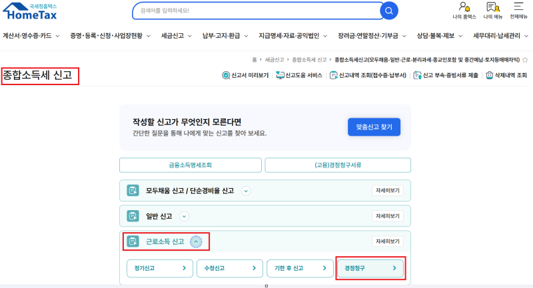
Task: Click 신고내역 조회 document icon
Action: 334,75
